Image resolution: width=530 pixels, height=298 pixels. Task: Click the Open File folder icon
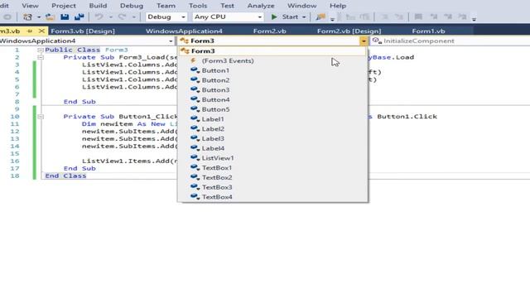point(50,17)
